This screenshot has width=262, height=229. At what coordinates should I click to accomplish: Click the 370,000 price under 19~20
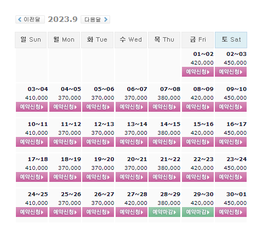click(x=102, y=168)
